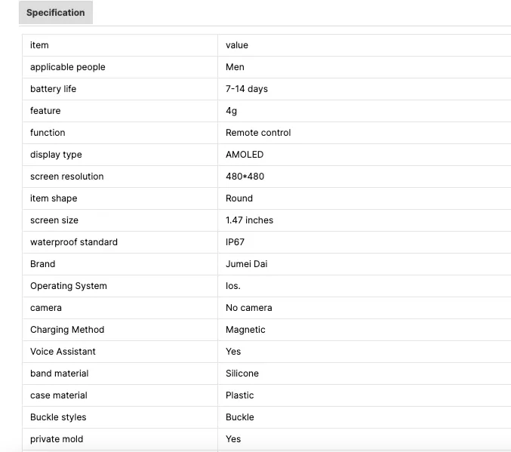511x452 pixels.
Task: Click the '1.47 inches' screen size value
Action: click(249, 220)
